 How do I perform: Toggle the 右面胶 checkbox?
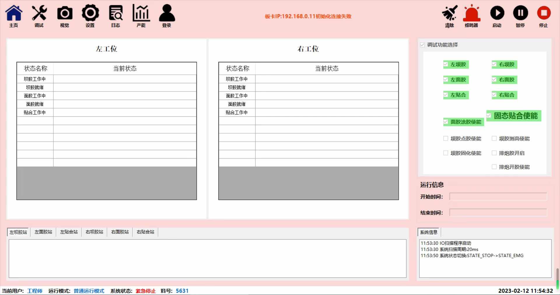pos(494,79)
